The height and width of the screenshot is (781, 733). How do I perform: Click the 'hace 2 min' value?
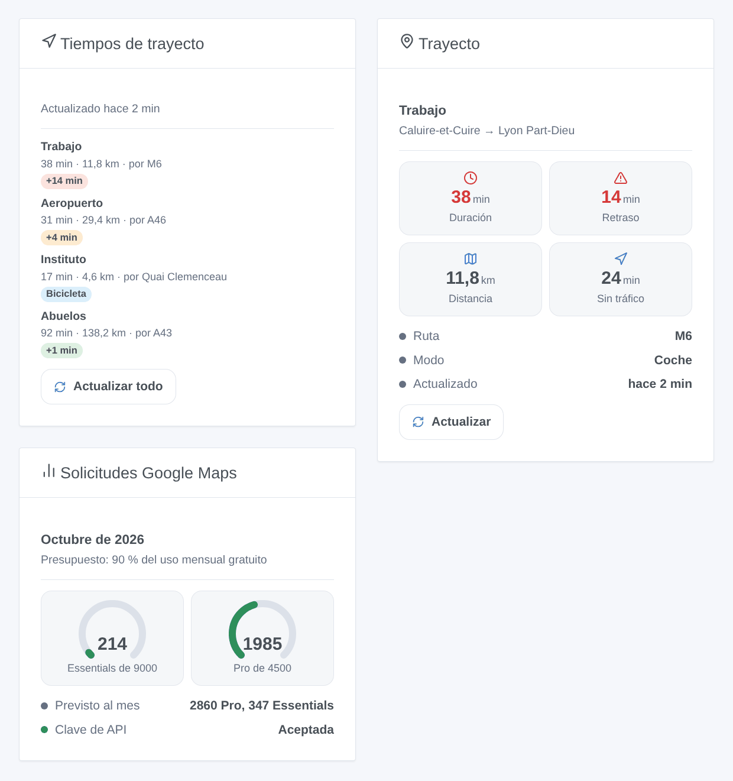[660, 384]
